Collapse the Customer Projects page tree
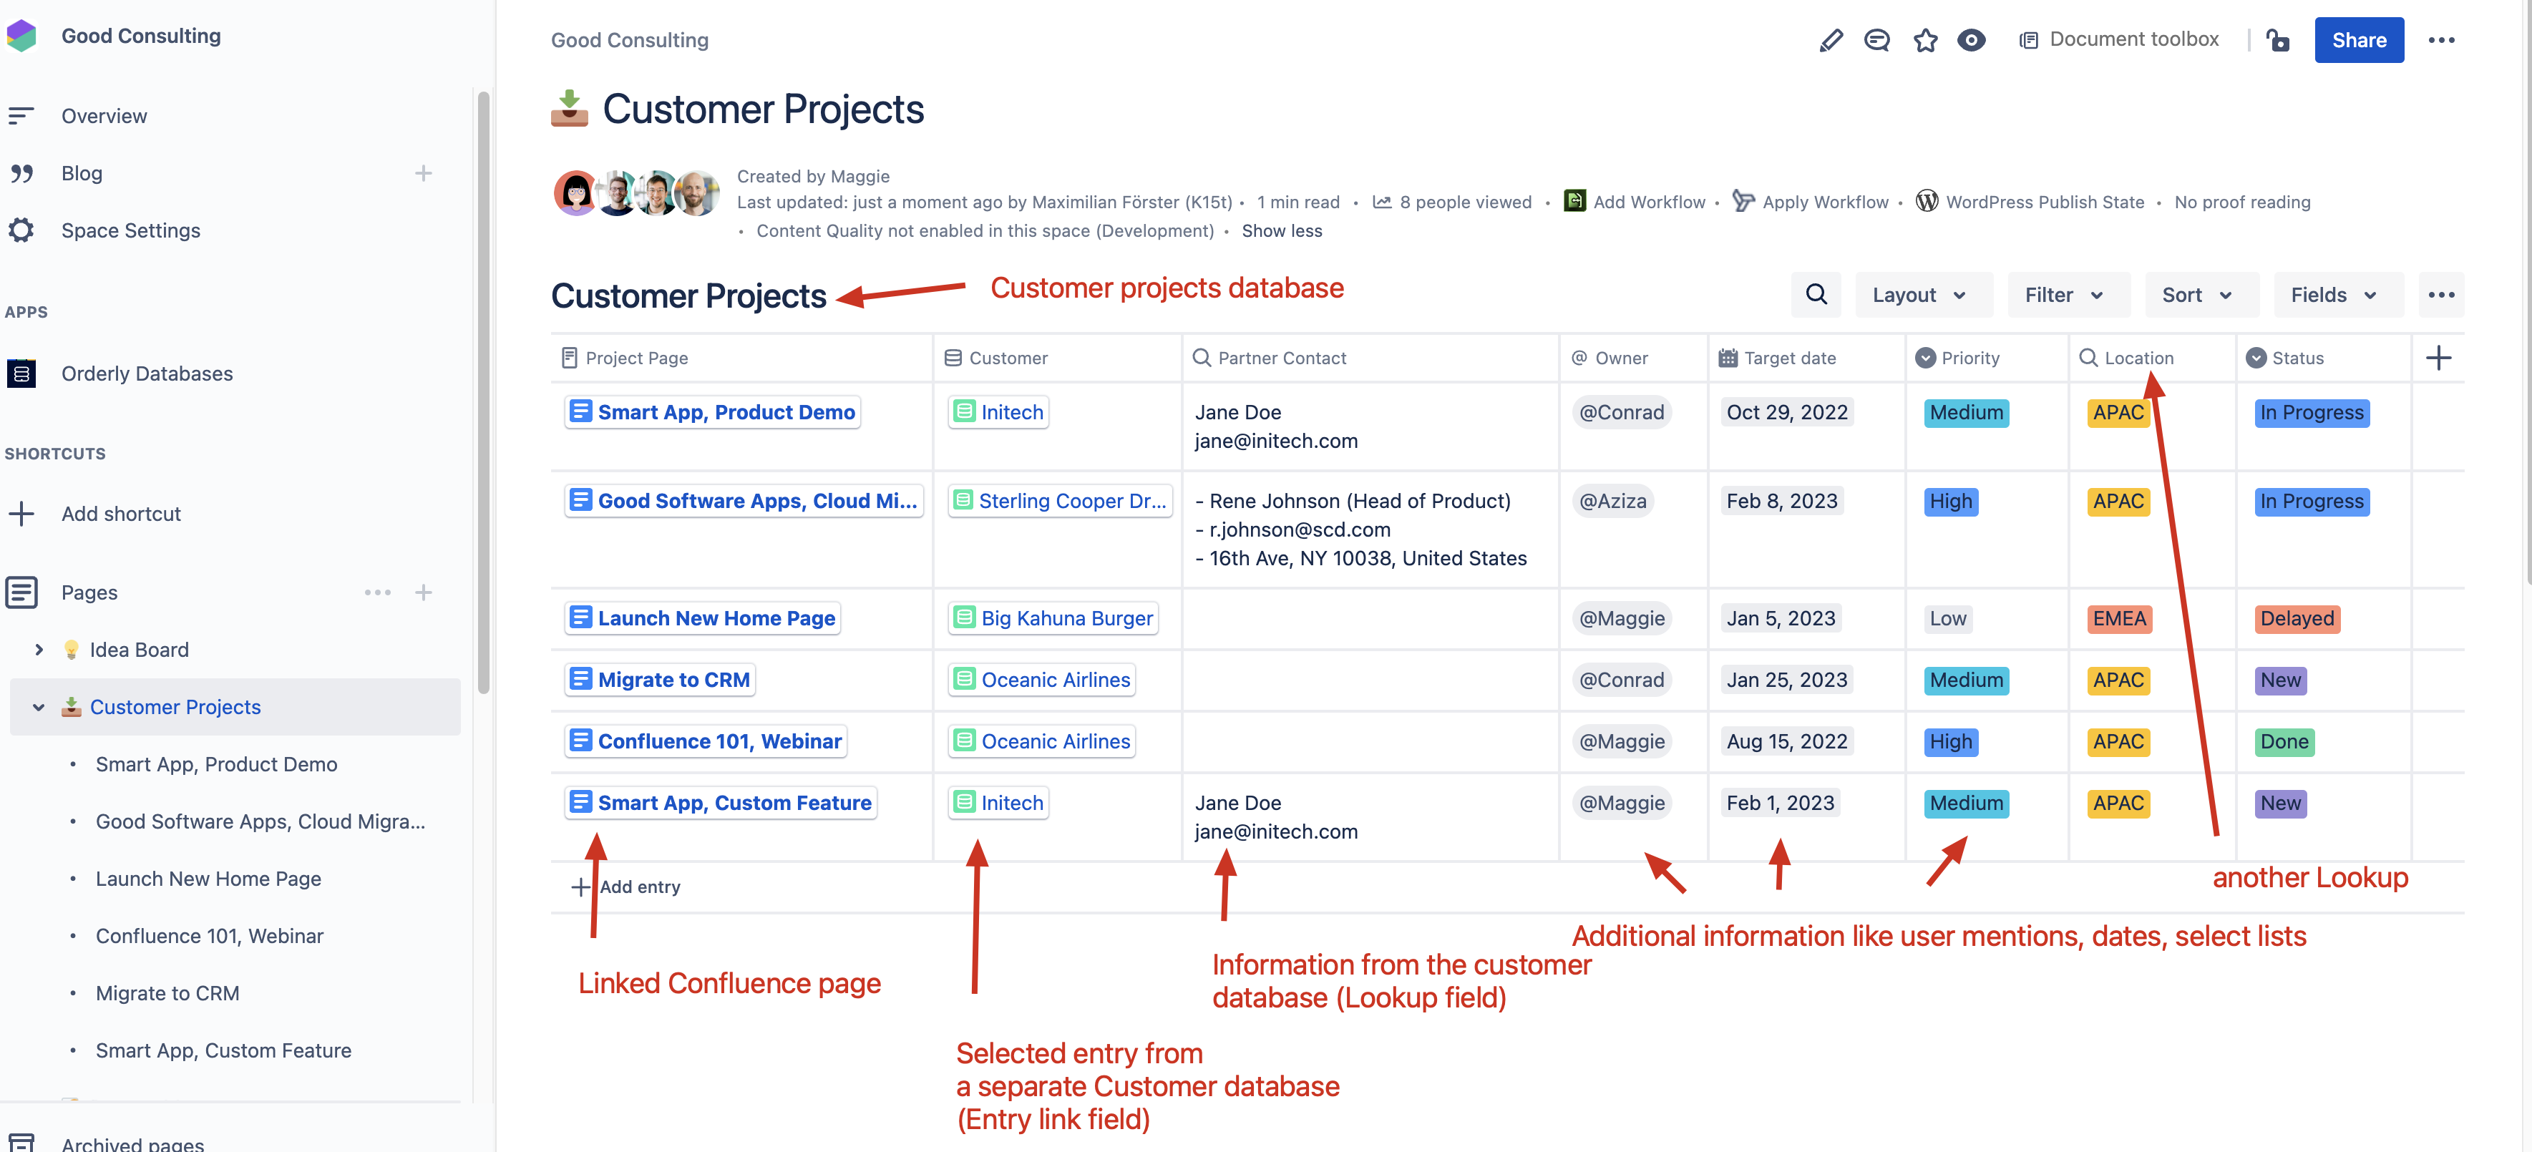2532x1152 pixels. point(39,707)
